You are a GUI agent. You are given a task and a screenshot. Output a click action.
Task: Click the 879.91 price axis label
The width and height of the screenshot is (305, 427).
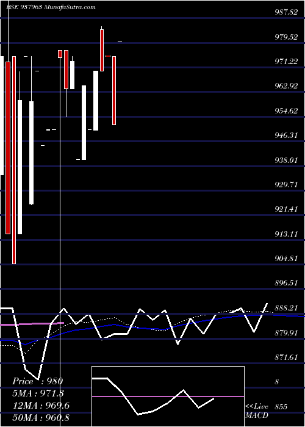click(x=285, y=332)
